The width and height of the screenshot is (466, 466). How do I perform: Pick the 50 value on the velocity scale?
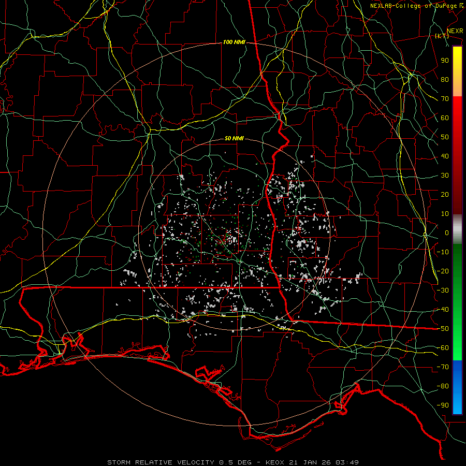(445, 137)
